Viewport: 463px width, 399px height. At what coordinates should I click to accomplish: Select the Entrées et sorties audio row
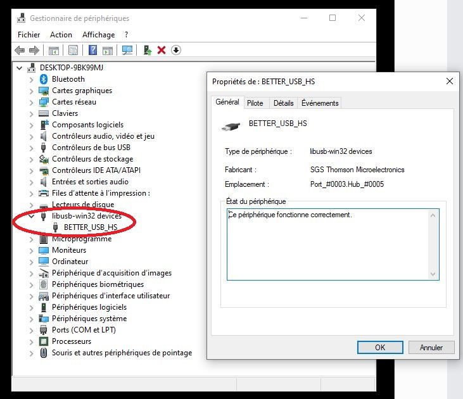[x=90, y=182]
